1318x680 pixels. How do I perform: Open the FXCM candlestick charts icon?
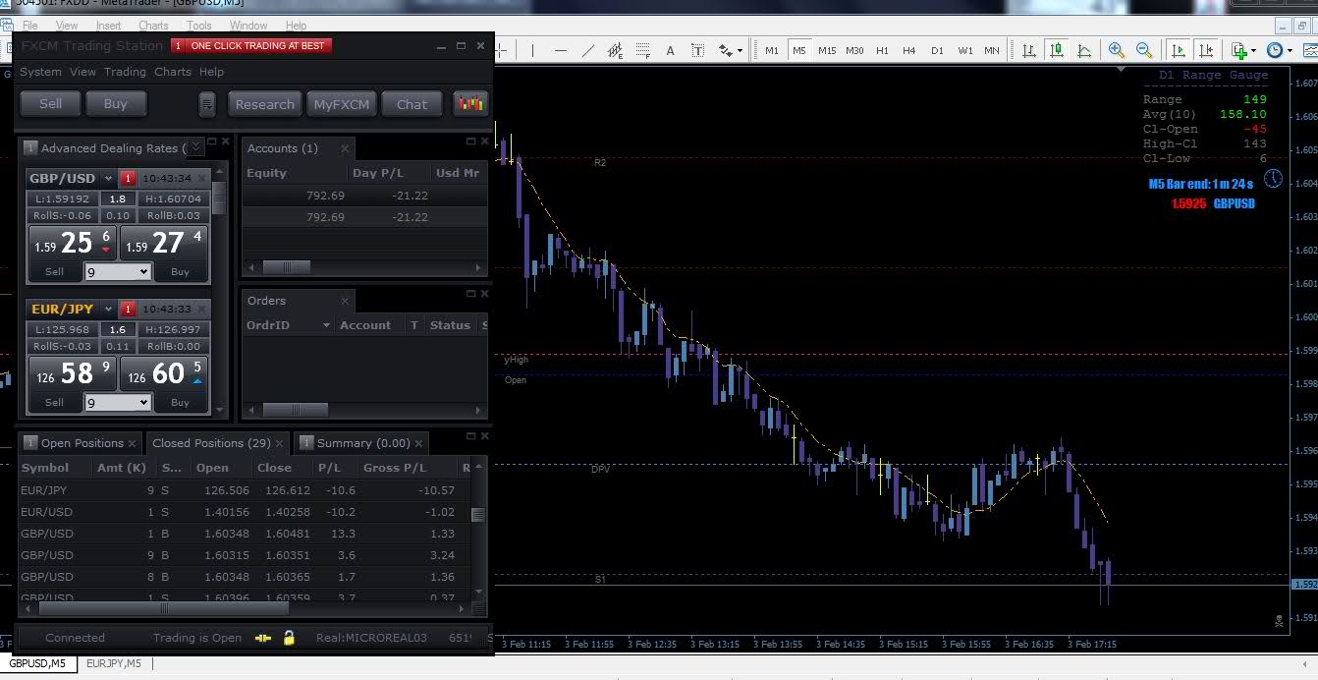470,103
